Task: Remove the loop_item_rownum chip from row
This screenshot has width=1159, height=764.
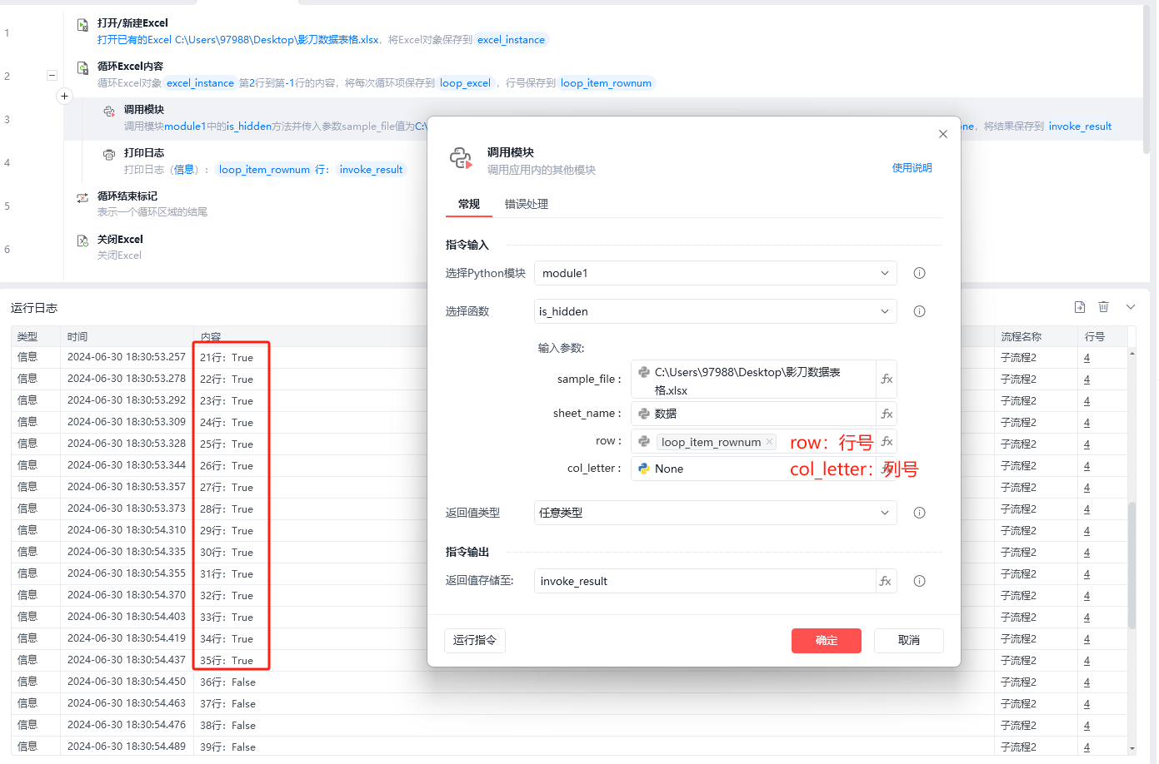Action: pos(769,442)
